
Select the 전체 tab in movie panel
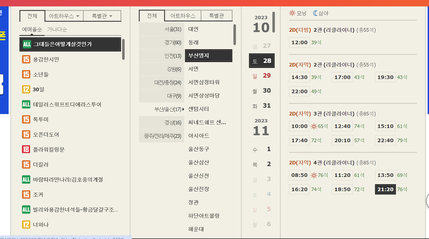tap(32, 16)
